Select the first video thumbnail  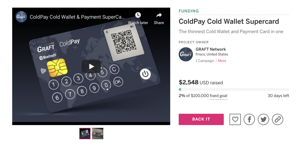click(x=85, y=133)
